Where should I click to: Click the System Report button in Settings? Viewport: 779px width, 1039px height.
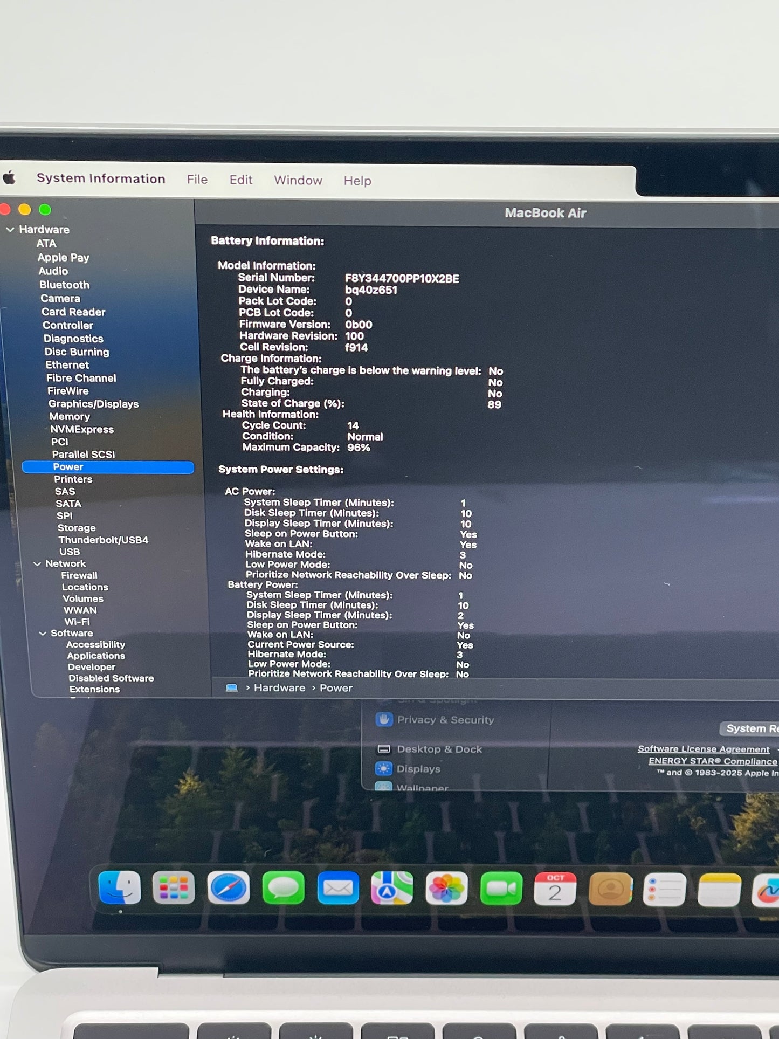pos(749,728)
